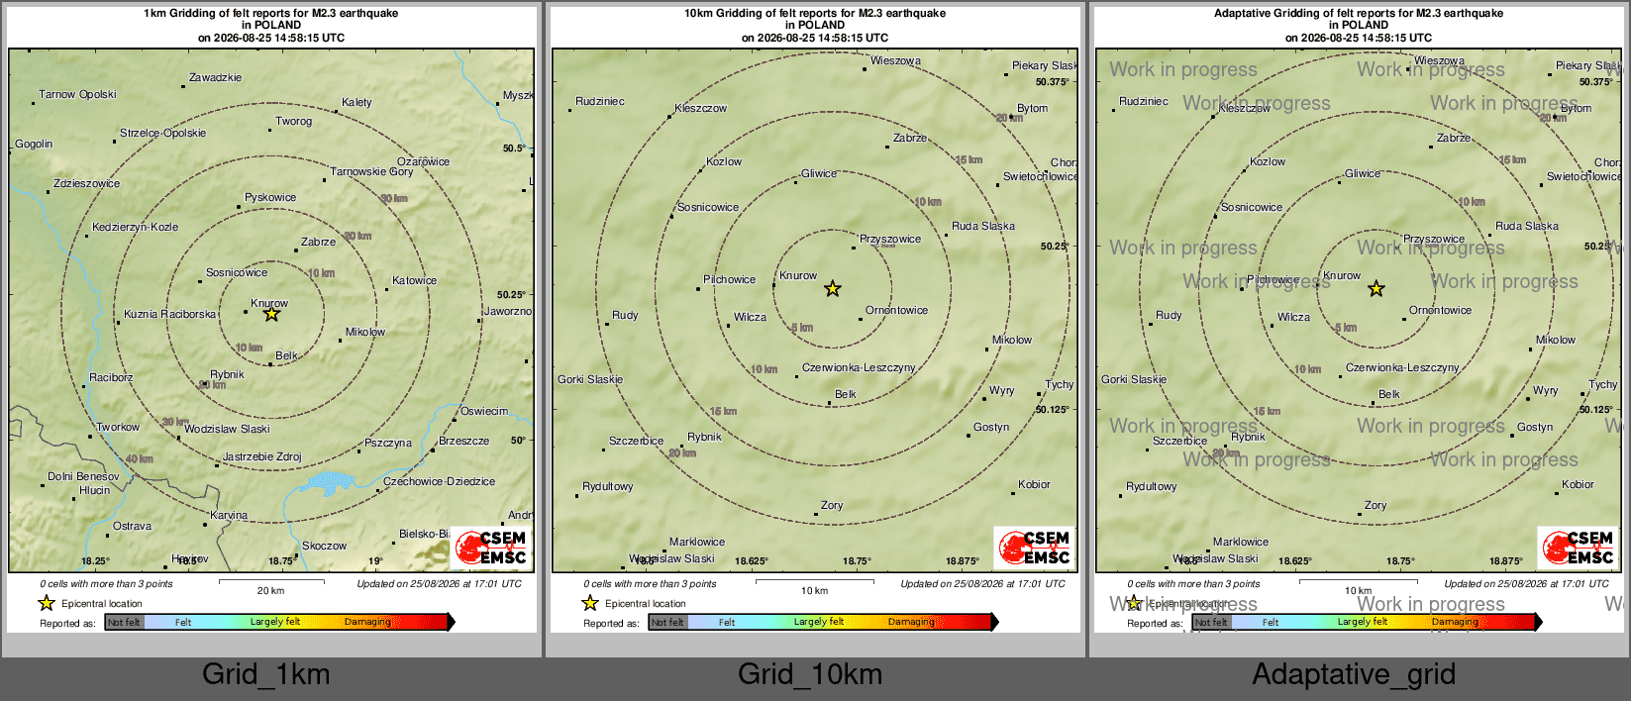Open the 1km gridding map thumbnail

click(271, 319)
